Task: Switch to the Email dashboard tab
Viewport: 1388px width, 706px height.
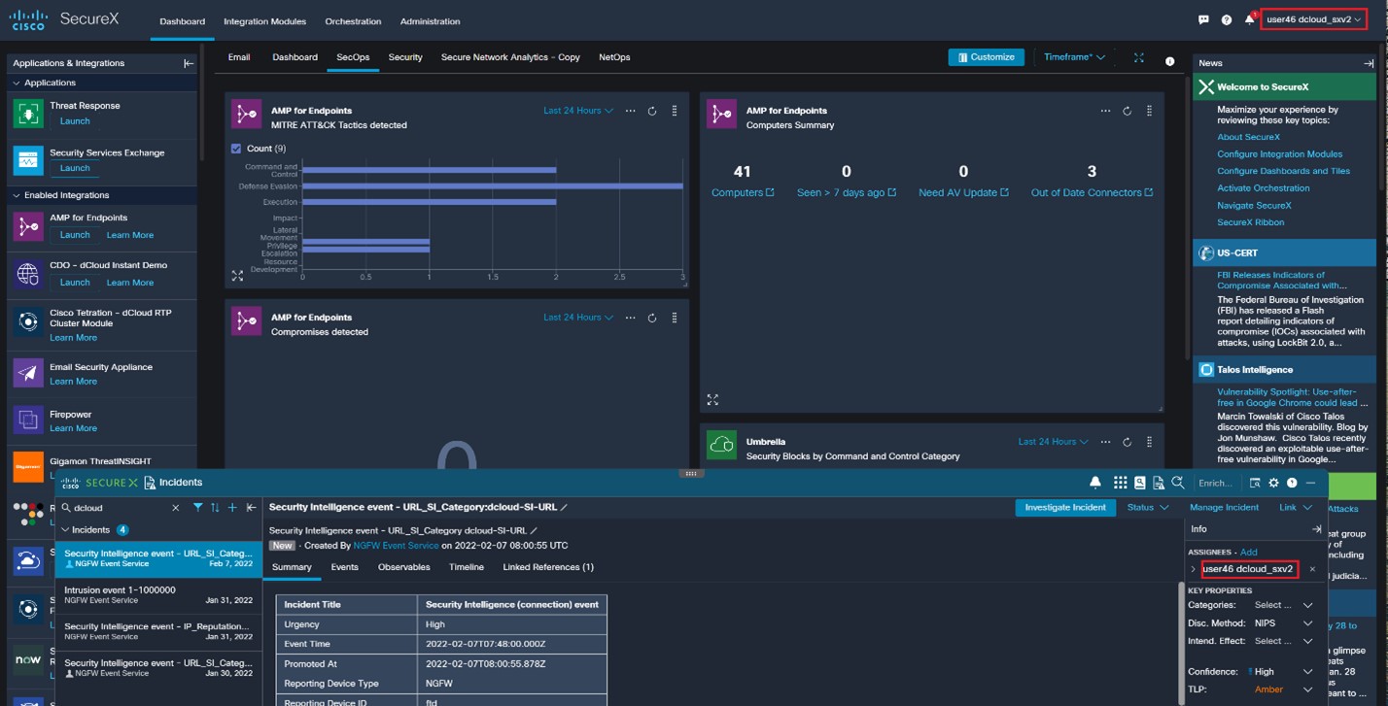Action: (x=239, y=57)
